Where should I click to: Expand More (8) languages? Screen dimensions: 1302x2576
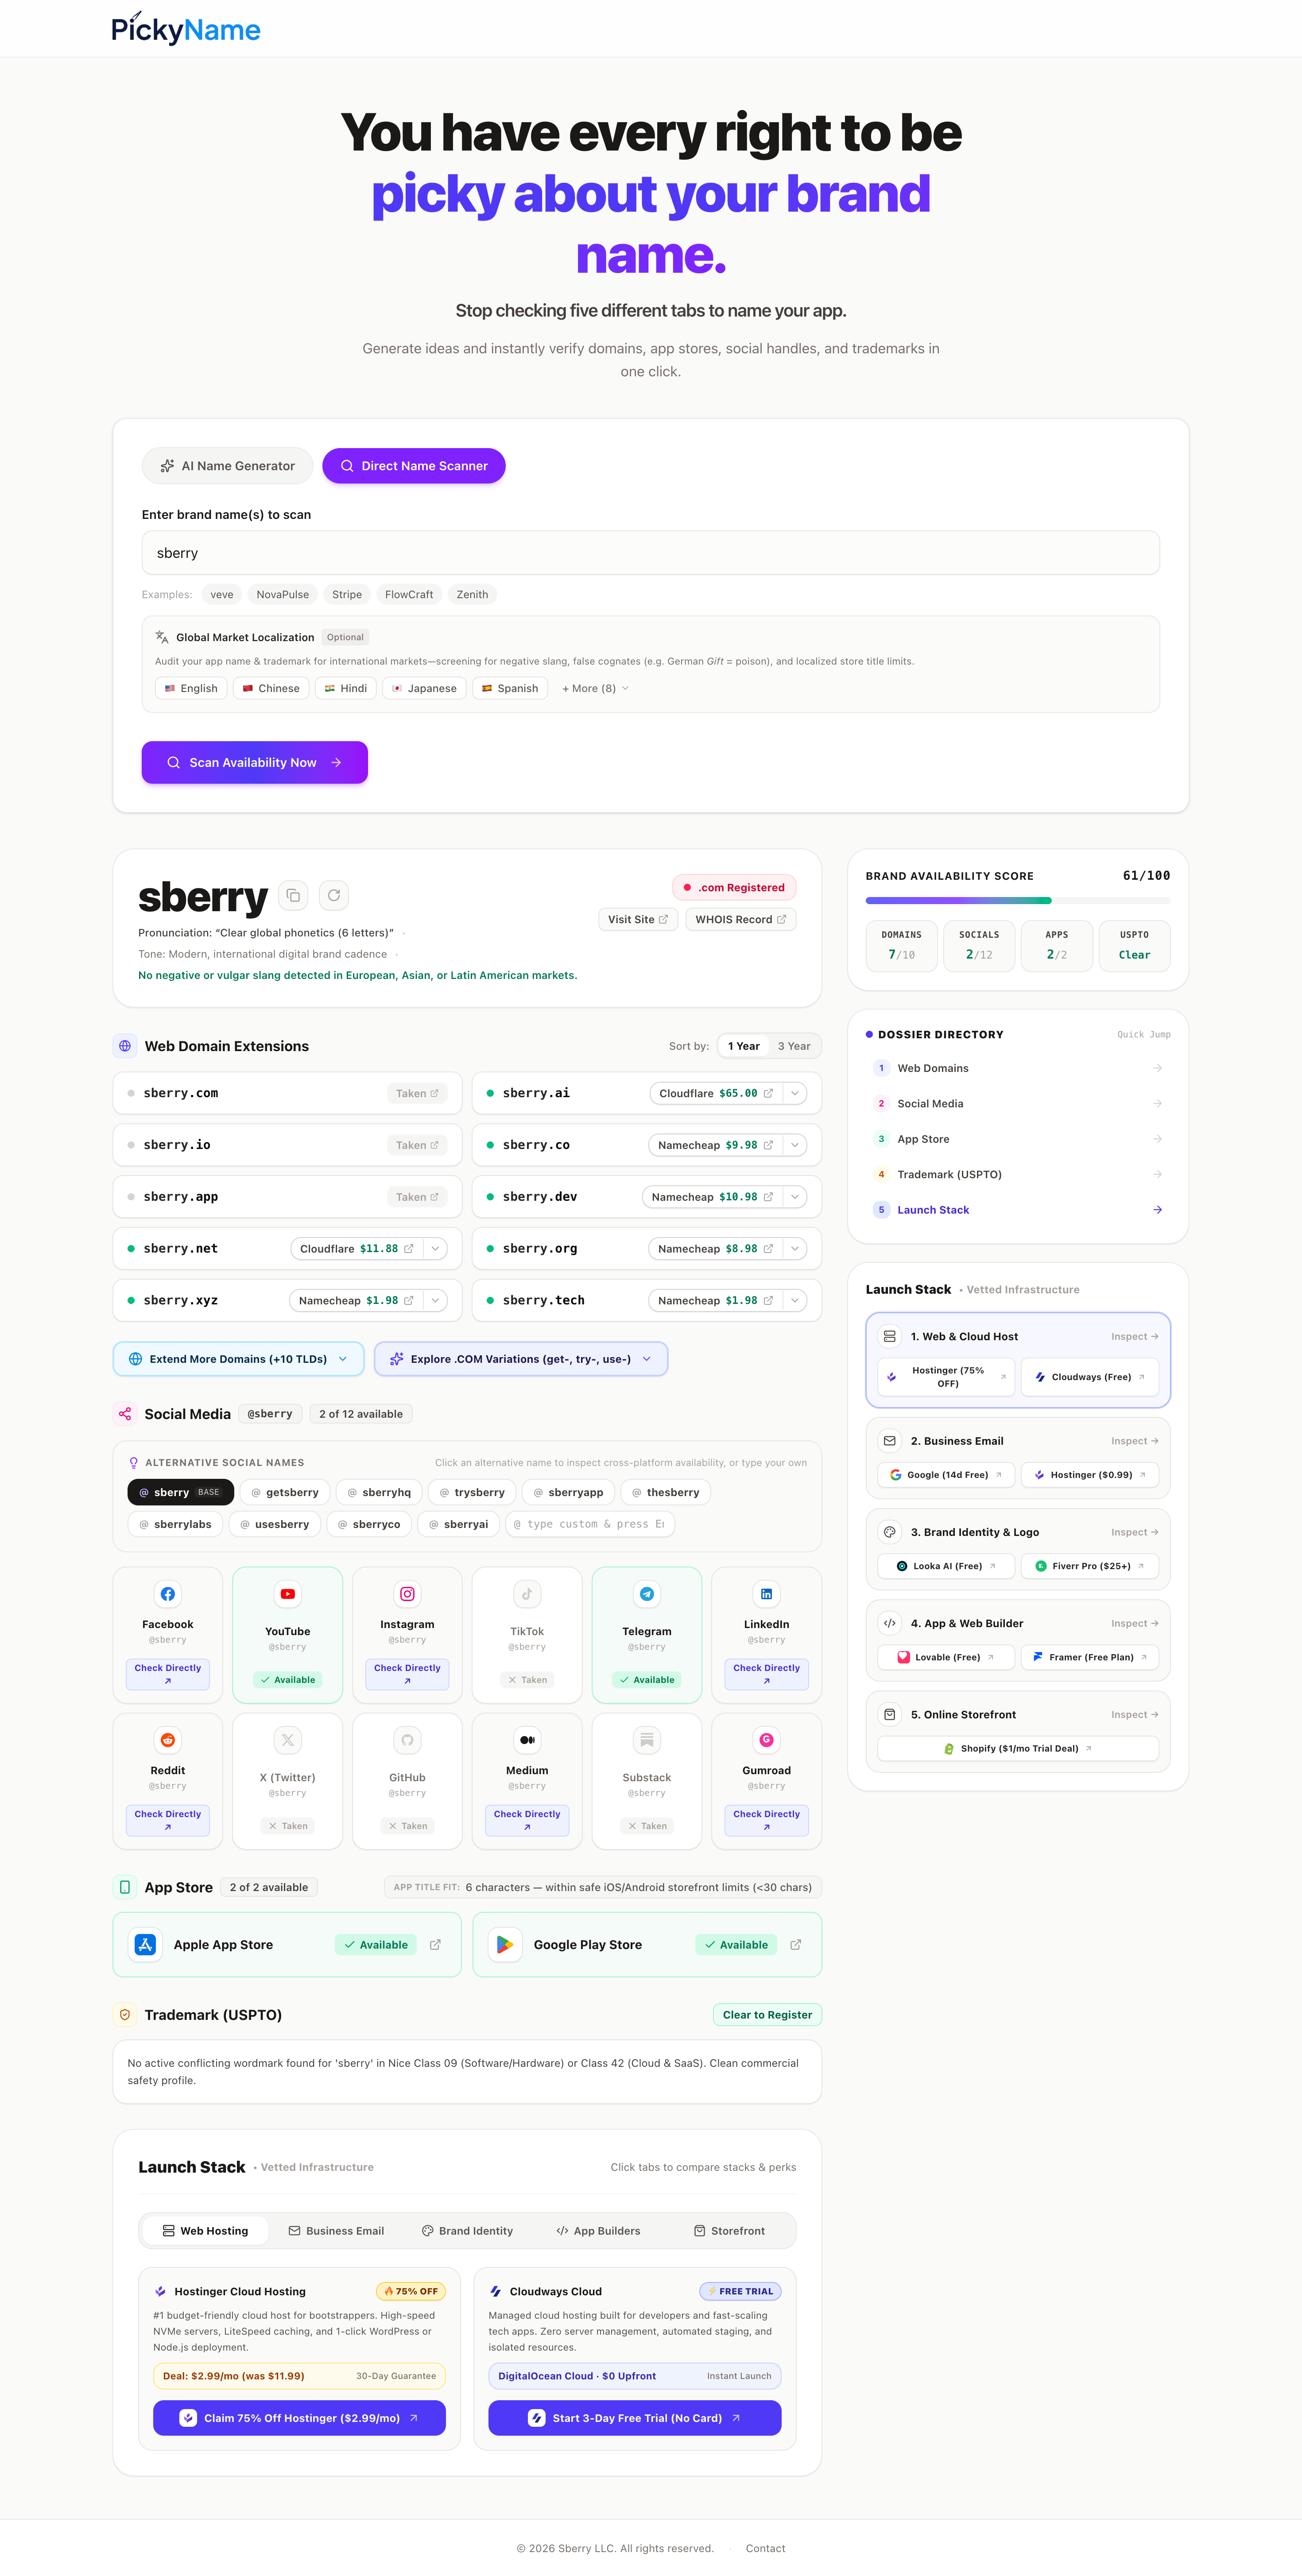click(x=595, y=688)
